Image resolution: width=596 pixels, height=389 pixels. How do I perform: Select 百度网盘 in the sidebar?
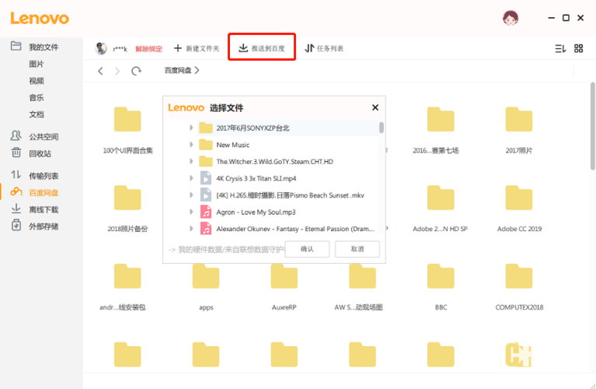click(44, 192)
